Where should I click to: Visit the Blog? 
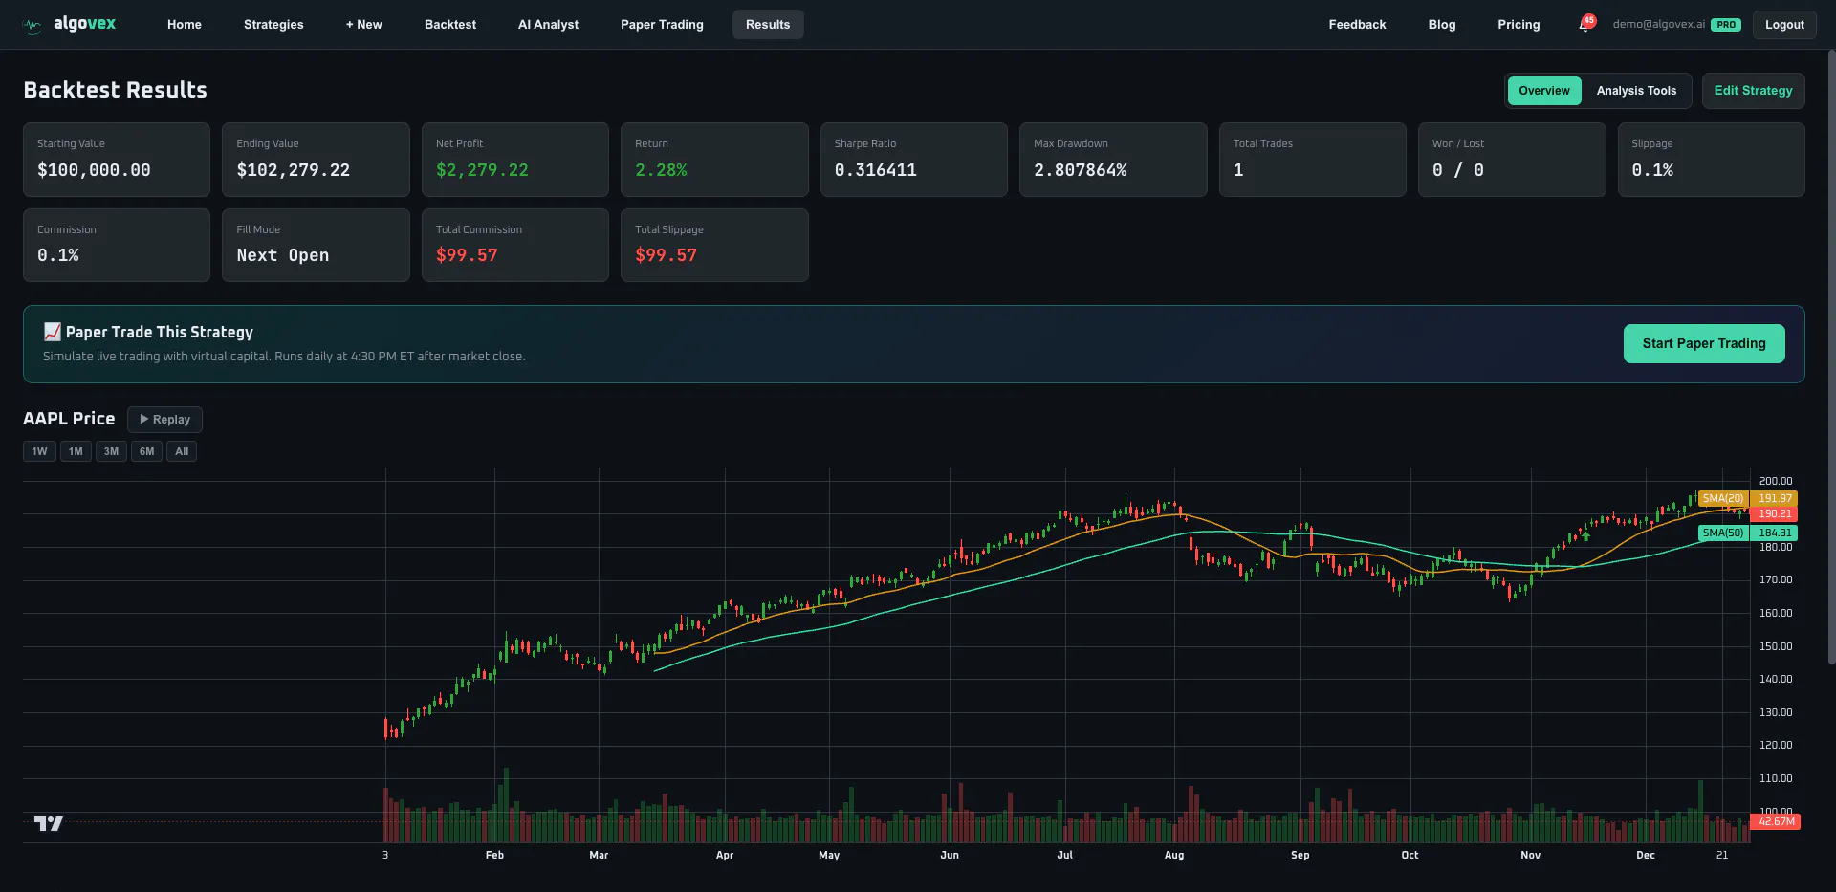(x=1442, y=25)
